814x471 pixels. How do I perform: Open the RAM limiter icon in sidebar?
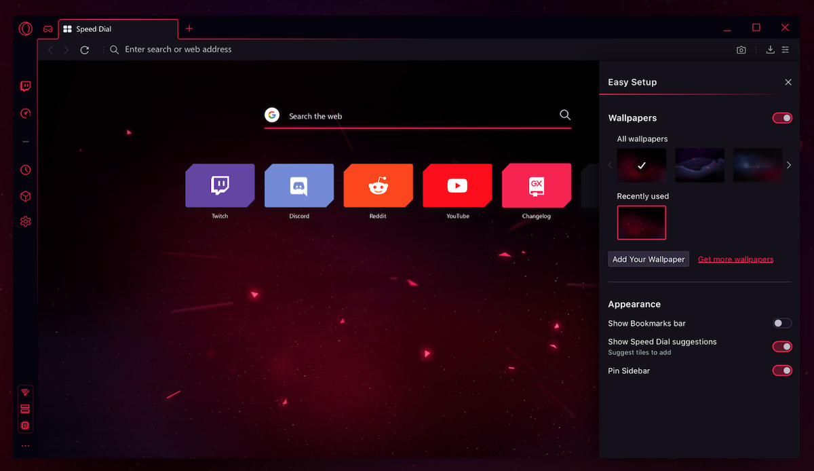click(x=25, y=409)
